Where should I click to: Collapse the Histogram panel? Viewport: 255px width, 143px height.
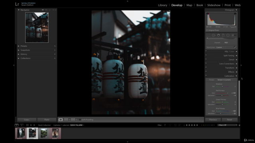pos(236,10)
